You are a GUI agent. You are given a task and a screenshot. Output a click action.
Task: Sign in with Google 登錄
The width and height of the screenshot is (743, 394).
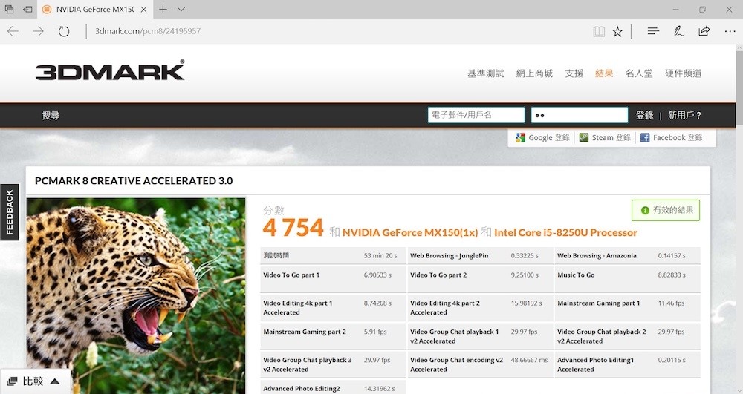543,137
